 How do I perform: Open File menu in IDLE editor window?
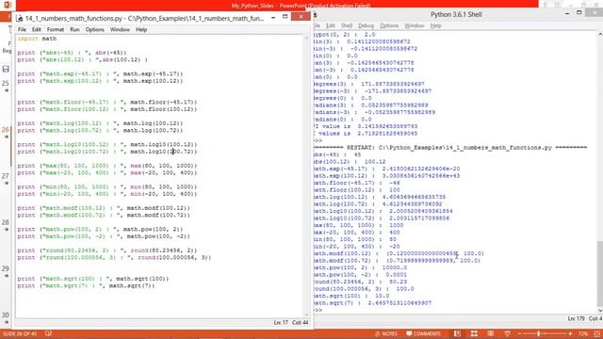(x=22, y=29)
